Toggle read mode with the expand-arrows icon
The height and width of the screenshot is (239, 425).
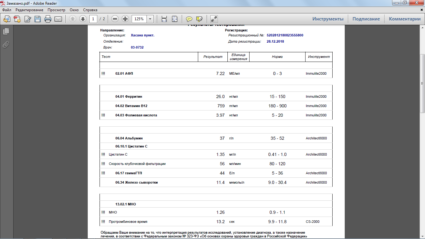coord(214,19)
